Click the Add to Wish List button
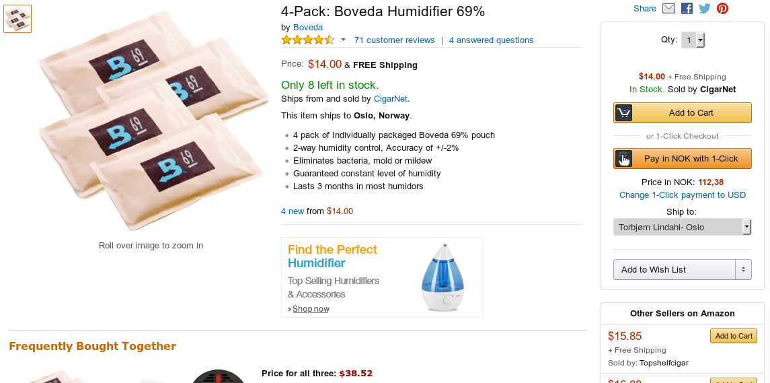Viewport: 770px width, 383px height. tap(675, 269)
